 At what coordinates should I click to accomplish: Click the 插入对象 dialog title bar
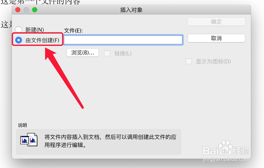(x=131, y=10)
